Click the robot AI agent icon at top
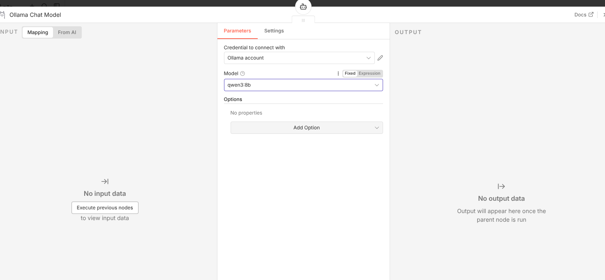The height and width of the screenshot is (280, 605). [303, 7]
